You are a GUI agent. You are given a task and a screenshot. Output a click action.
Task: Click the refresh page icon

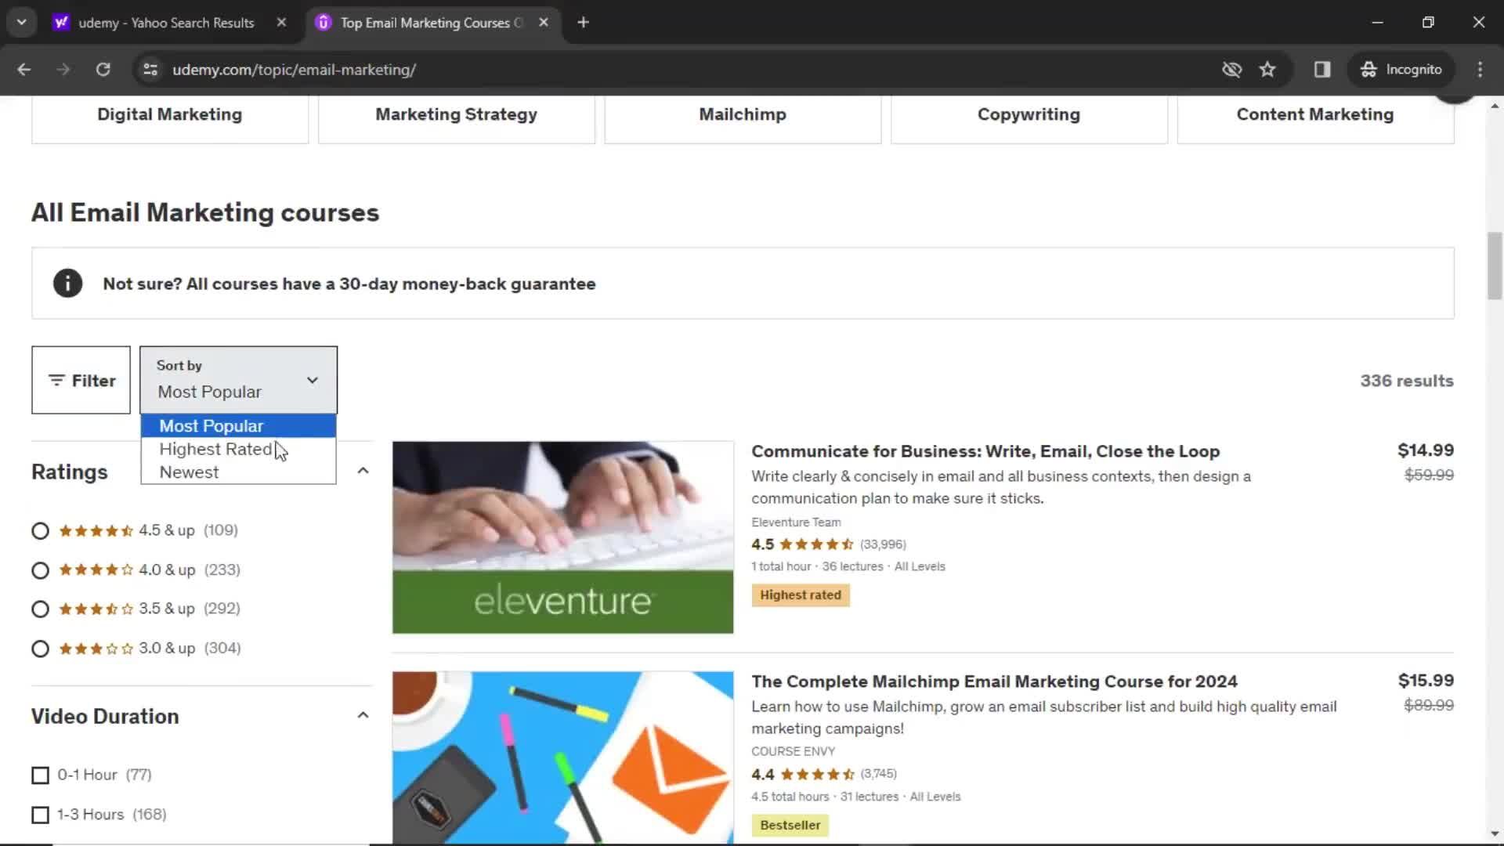tap(103, 69)
